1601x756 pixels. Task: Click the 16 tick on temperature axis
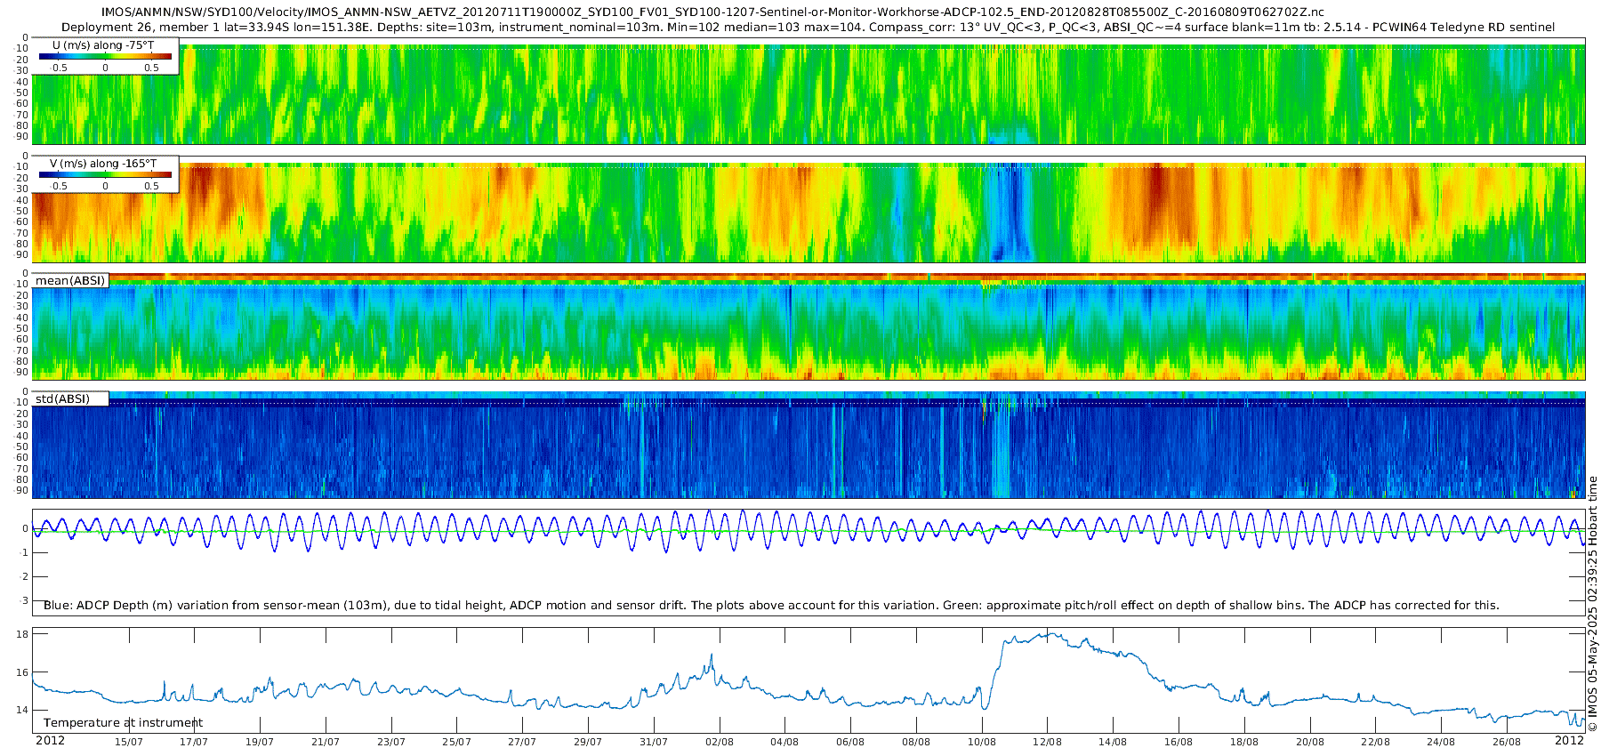pyautogui.click(x=22, y=672)
